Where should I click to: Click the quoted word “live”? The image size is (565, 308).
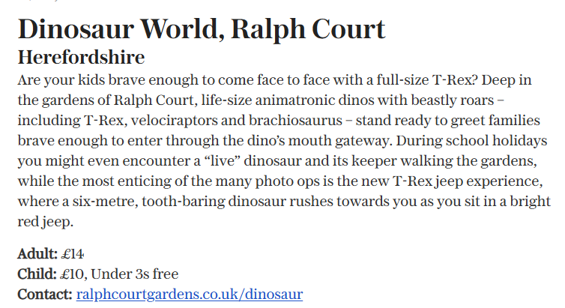(x=222, y=160)
